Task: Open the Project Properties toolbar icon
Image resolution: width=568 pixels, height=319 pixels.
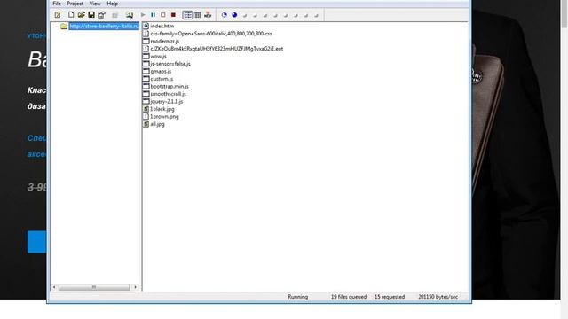Action: 101,15
